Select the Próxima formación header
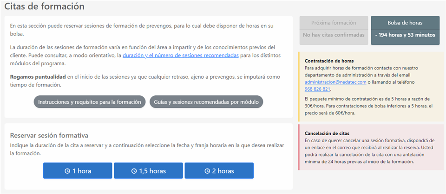 [334, 23]
